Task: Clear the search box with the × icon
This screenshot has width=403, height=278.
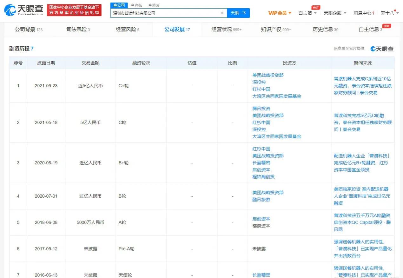Action: [x=222, y=13]
